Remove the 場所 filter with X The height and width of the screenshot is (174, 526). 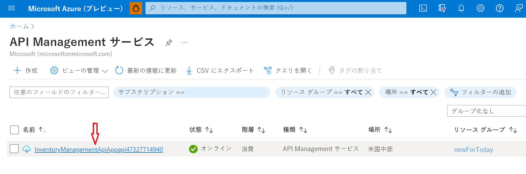coord(433,92)
